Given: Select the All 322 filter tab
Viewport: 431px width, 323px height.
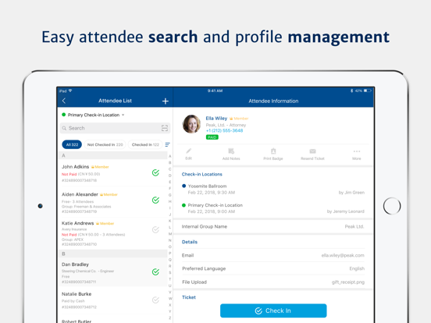Looking at the screenshot, I should 72,144.
